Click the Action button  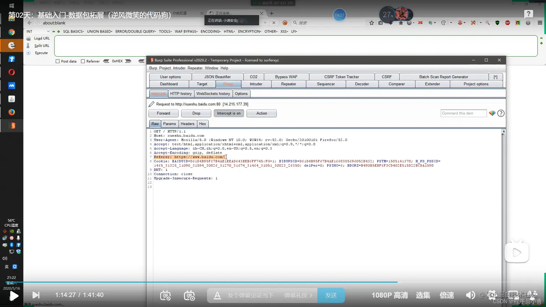(x=261, y=113)
